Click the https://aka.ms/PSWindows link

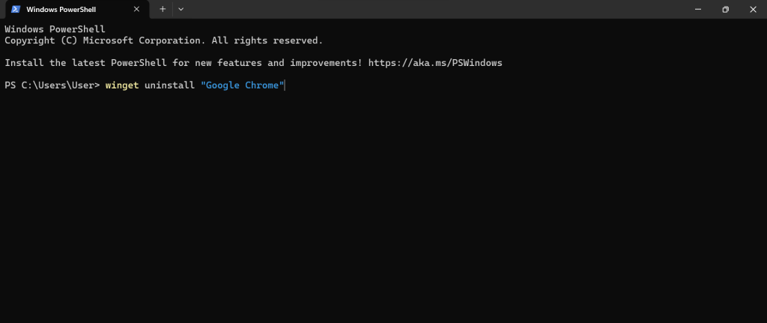pos(435,63)
